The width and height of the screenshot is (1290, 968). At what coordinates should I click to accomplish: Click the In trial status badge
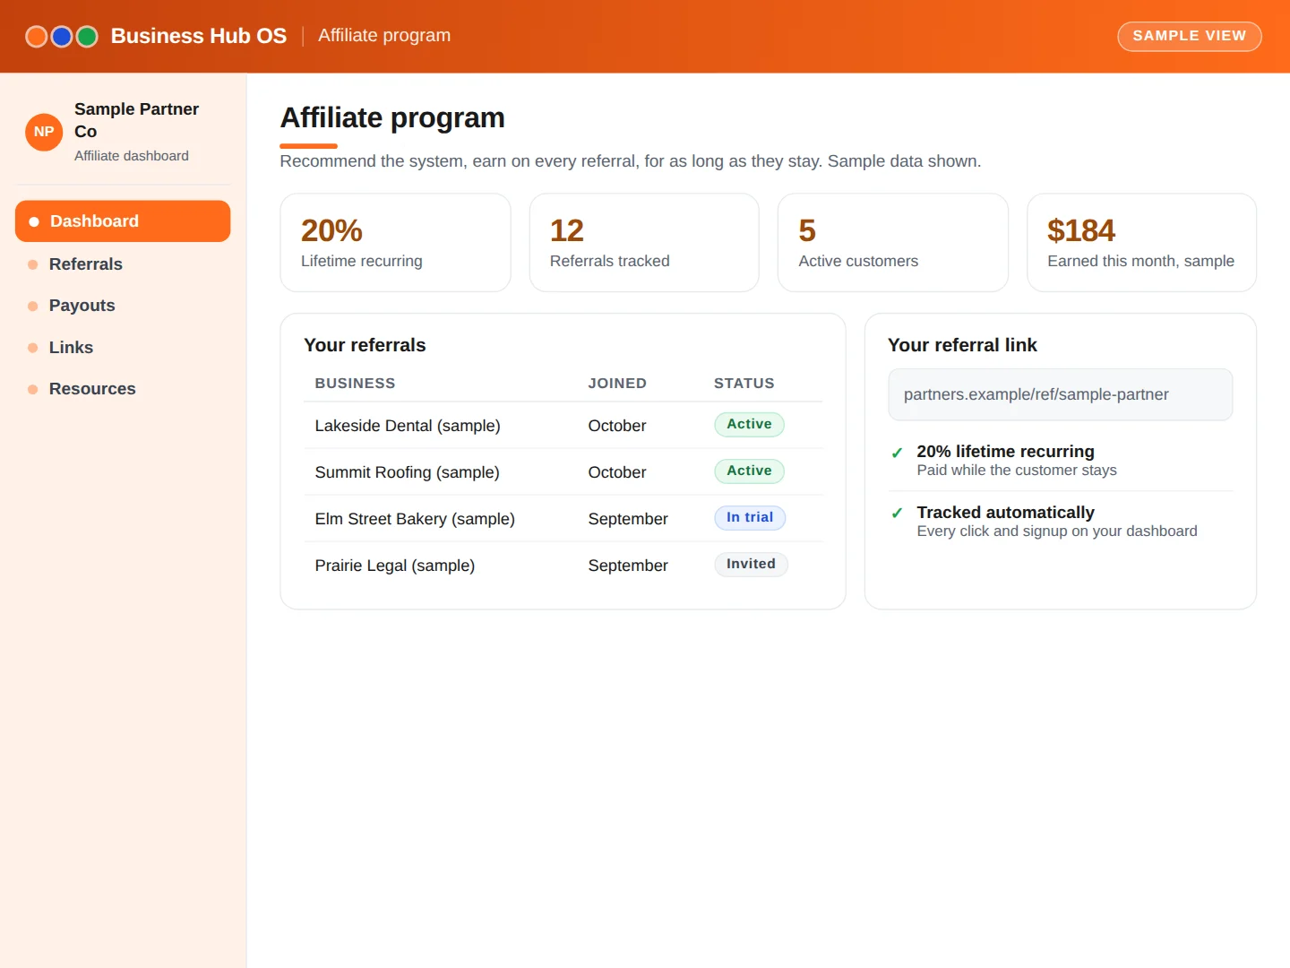pos(750,518)
